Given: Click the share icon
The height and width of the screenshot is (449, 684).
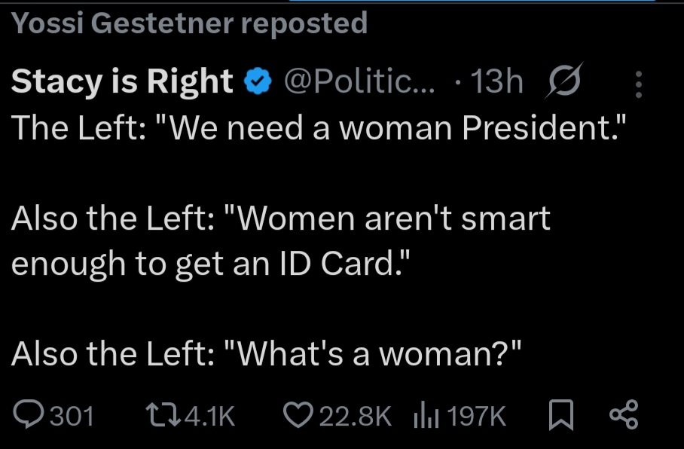Looking at the screenshot, I should [623, 415].
